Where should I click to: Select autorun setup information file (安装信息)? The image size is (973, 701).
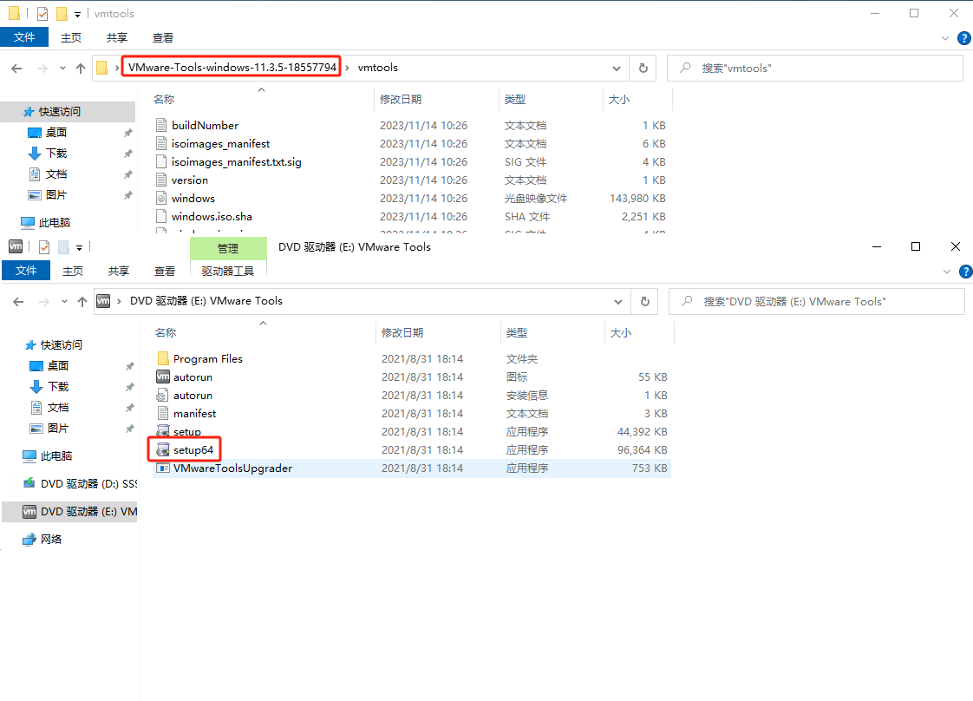193,396
